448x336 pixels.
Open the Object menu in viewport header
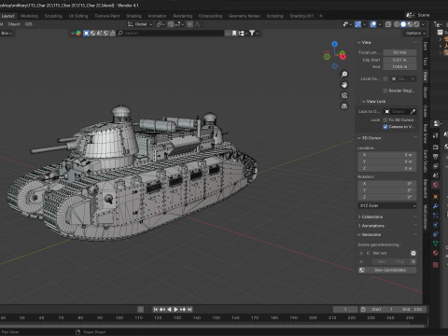pyautogui.click(x=14, y=24)
